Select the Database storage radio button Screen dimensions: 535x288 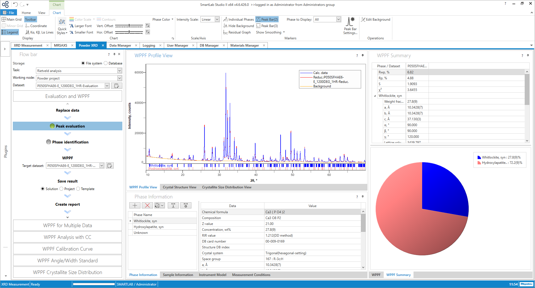(106, 63)
